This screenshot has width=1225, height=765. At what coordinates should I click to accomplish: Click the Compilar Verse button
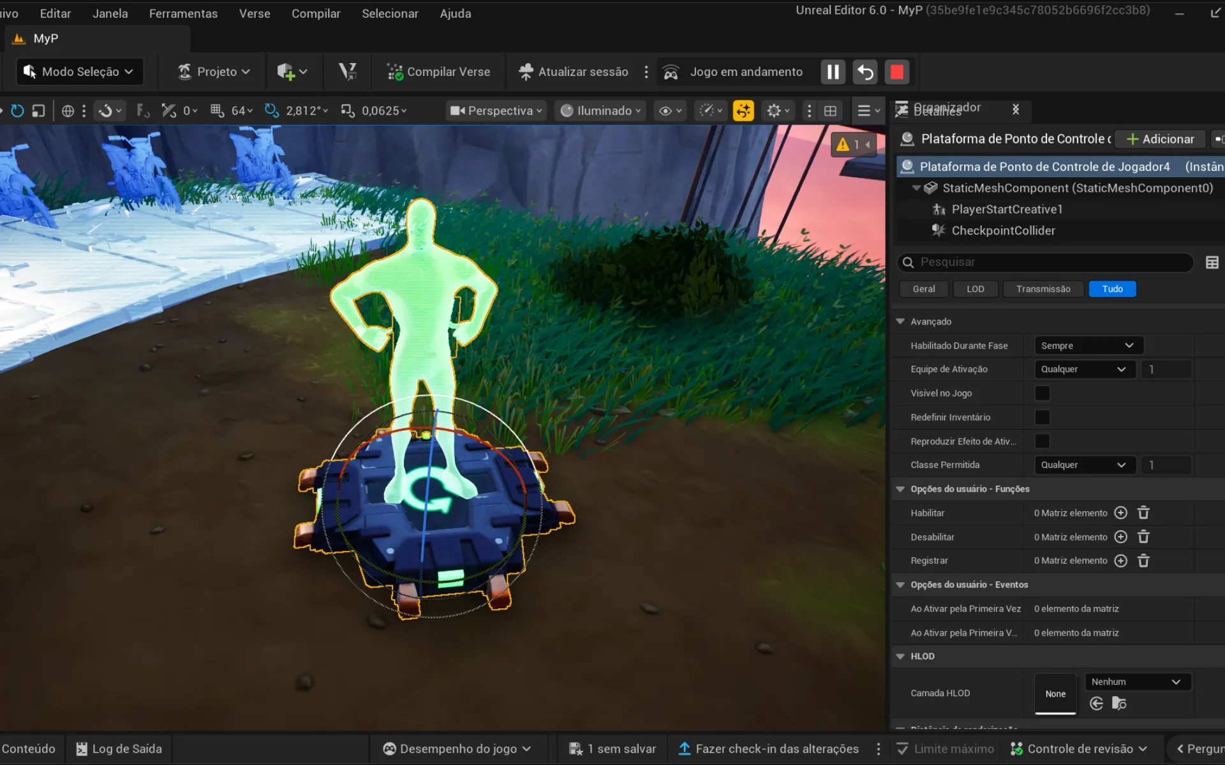(x=439, y=72)
